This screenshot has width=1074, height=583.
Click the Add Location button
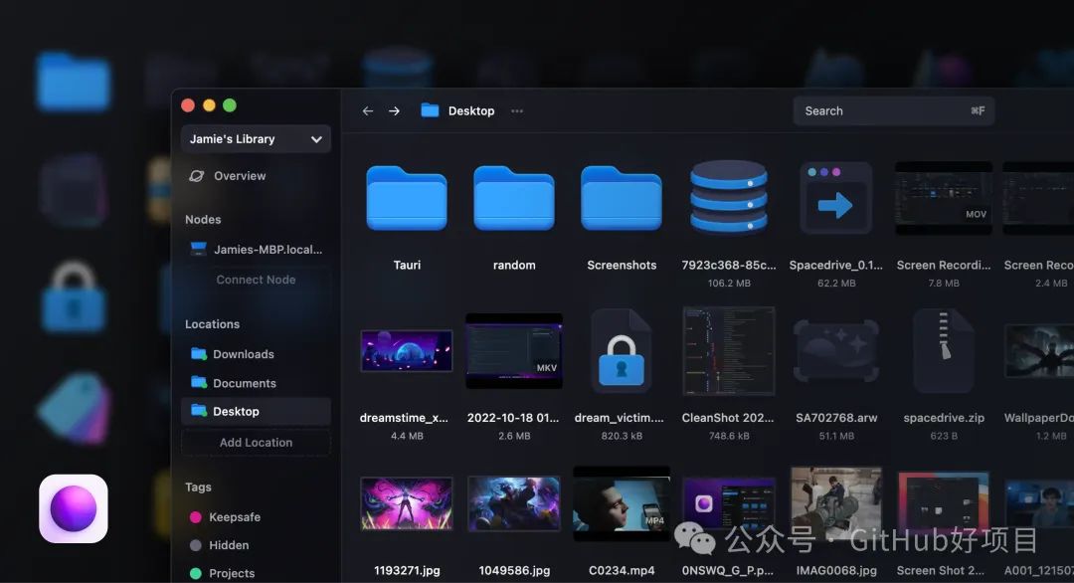[256, 443]
